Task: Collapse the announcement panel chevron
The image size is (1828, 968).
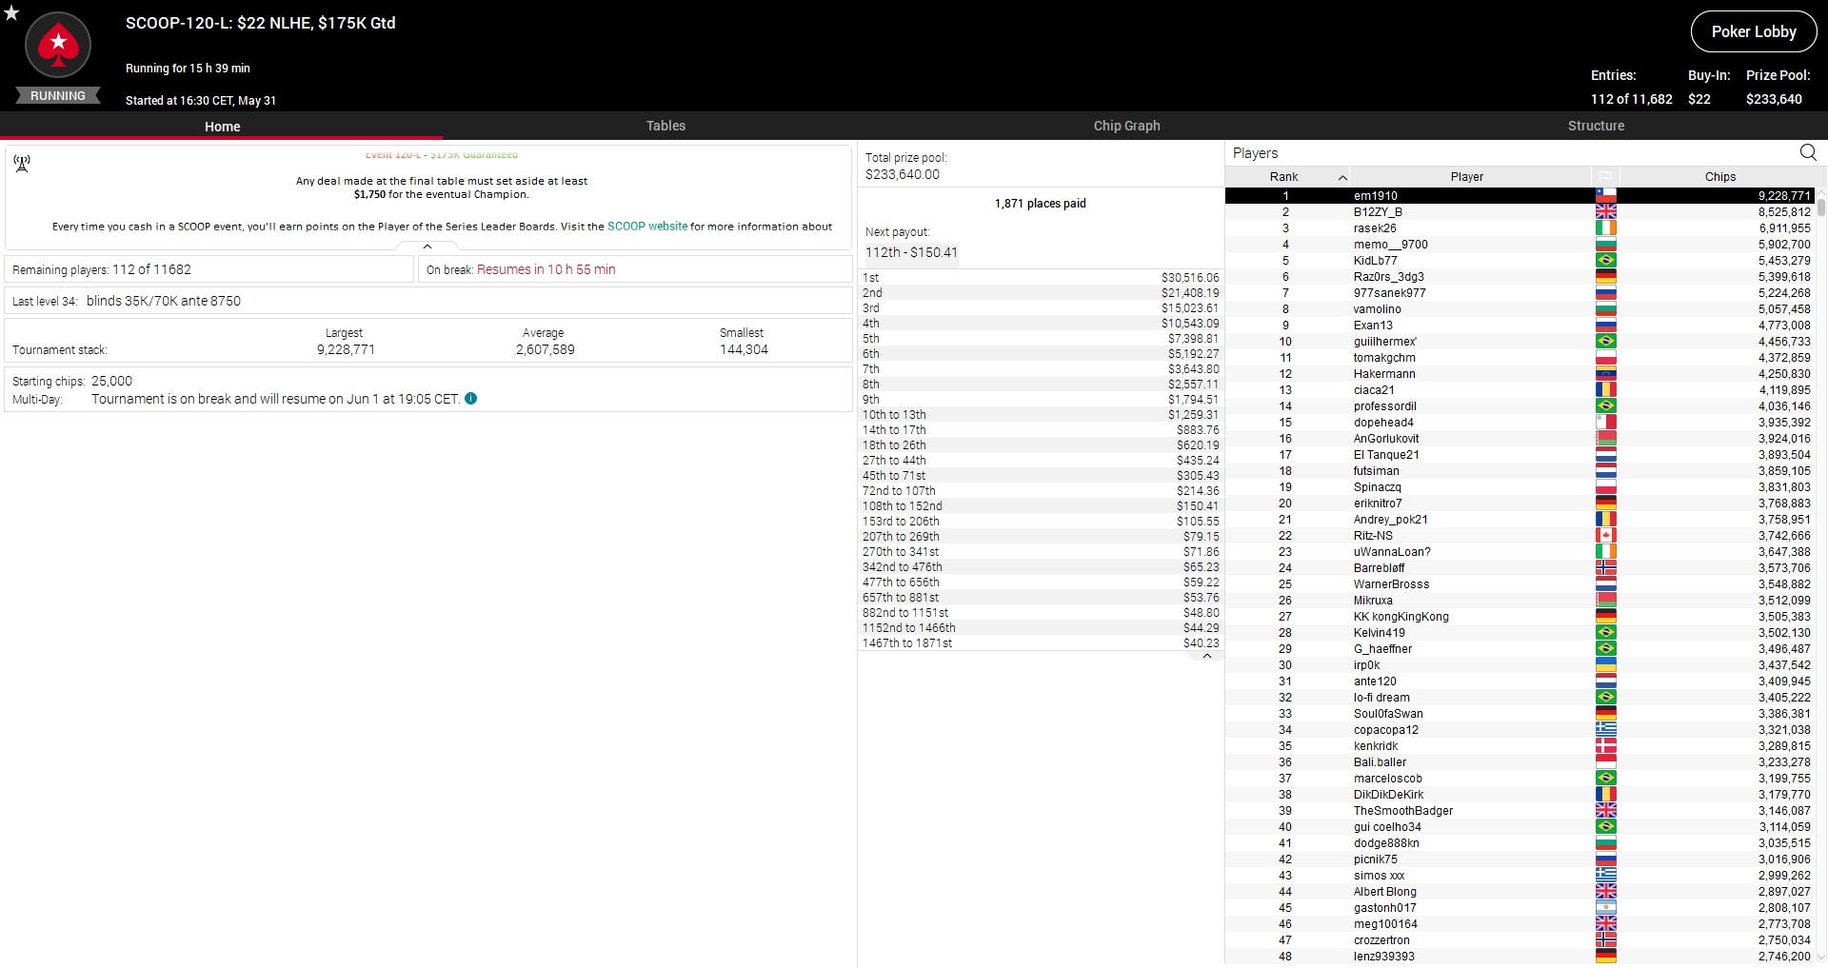Action: click(x=427, y=247)
